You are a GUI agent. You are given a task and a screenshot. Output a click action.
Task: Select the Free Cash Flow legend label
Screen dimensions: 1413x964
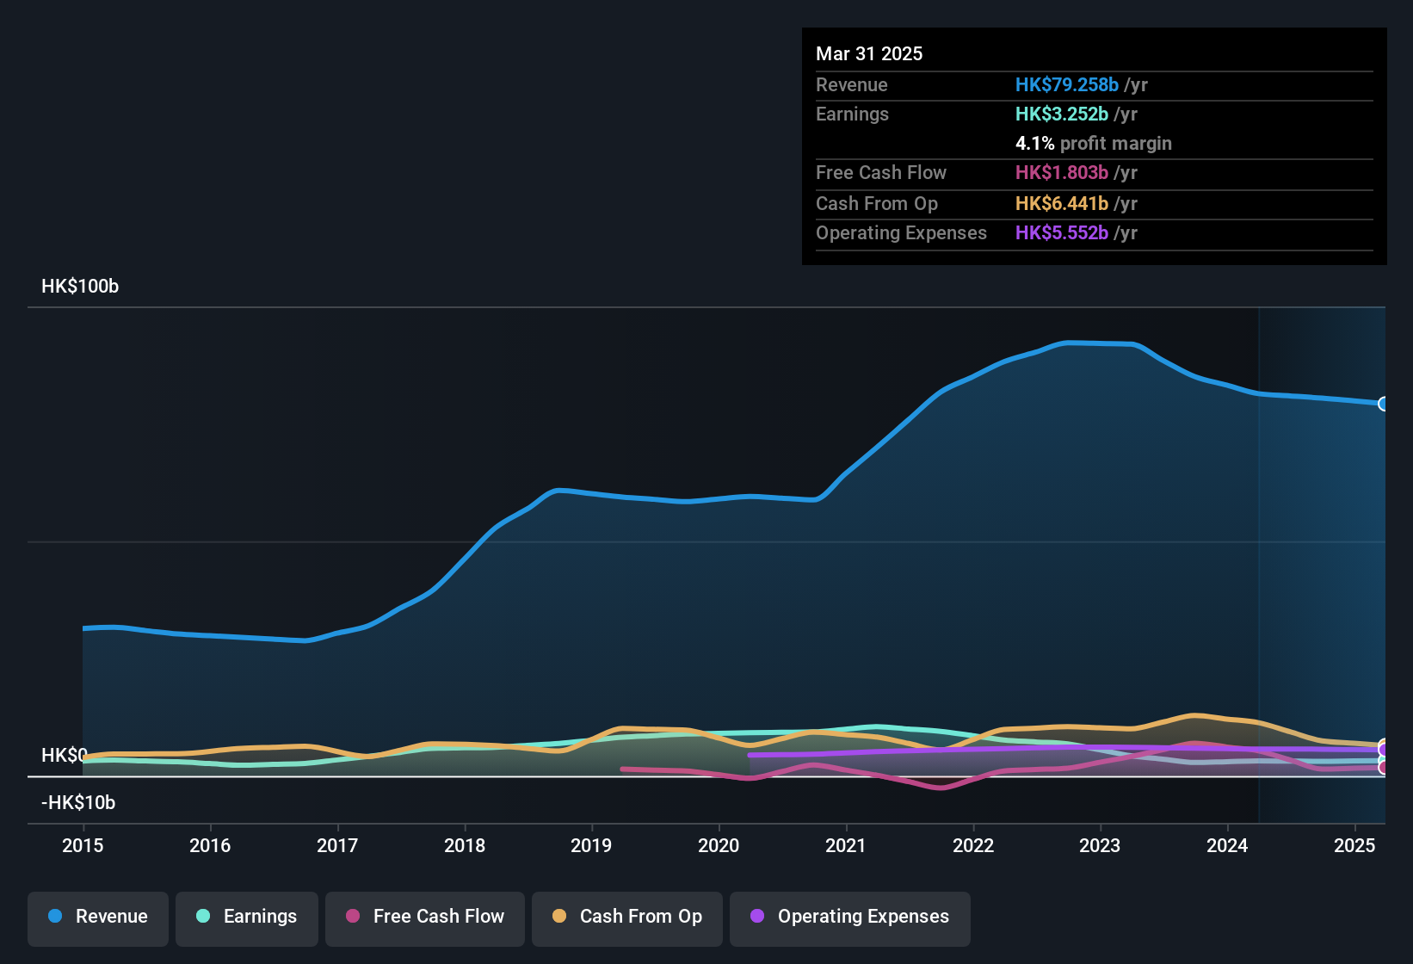pyautogui.click(x=439, y=917)
